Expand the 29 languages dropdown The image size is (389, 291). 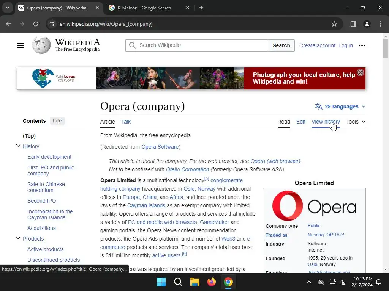340,106
